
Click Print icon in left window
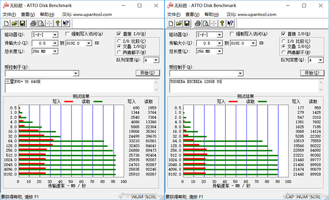click(33, 23)
